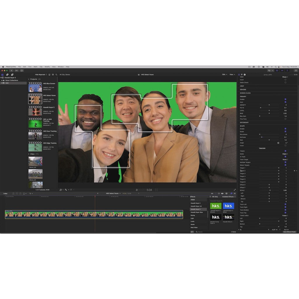
Task: Toggle the TRACK checkbox
Action: pyautogui.click(x=286, y=151)
